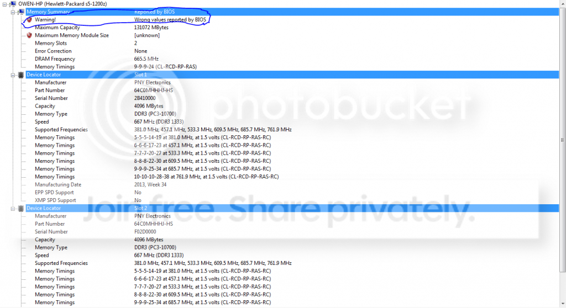Click the serial number value 2B410000
Image resolution: width=566 pixels, height=308 pixels.
pos(145,98)
